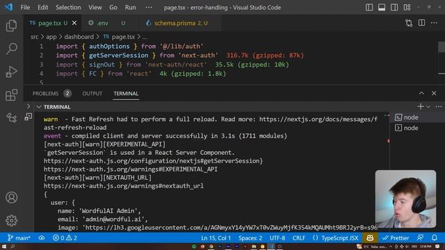This screenshot has height=250, width=445.
Task: Open errors and warnings status item
Action: pyautogui.click(x=65, y=237)
